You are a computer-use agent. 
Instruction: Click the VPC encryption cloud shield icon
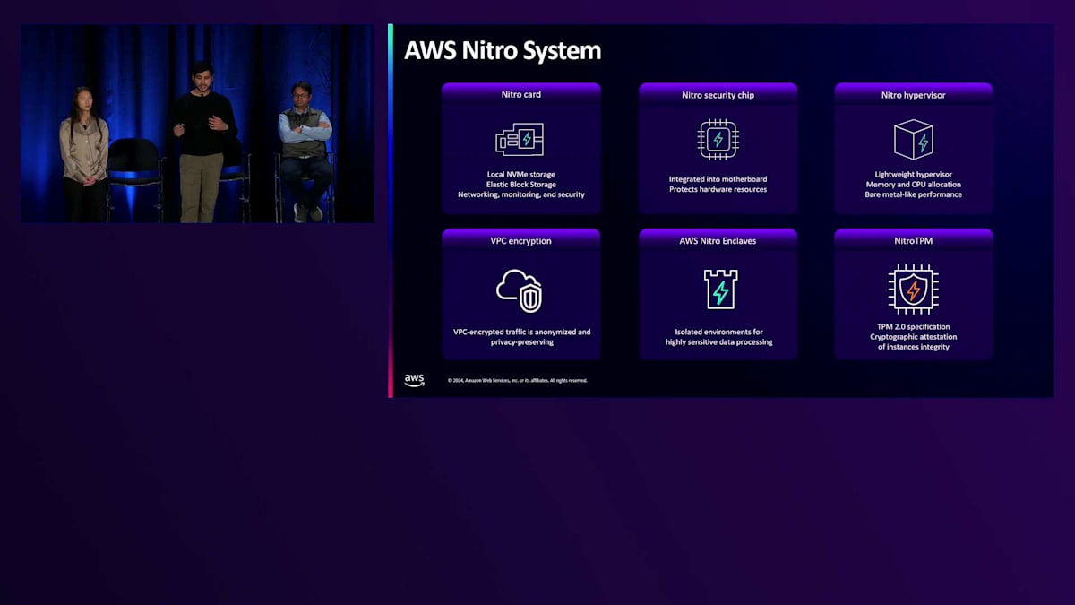pos(520,290)
